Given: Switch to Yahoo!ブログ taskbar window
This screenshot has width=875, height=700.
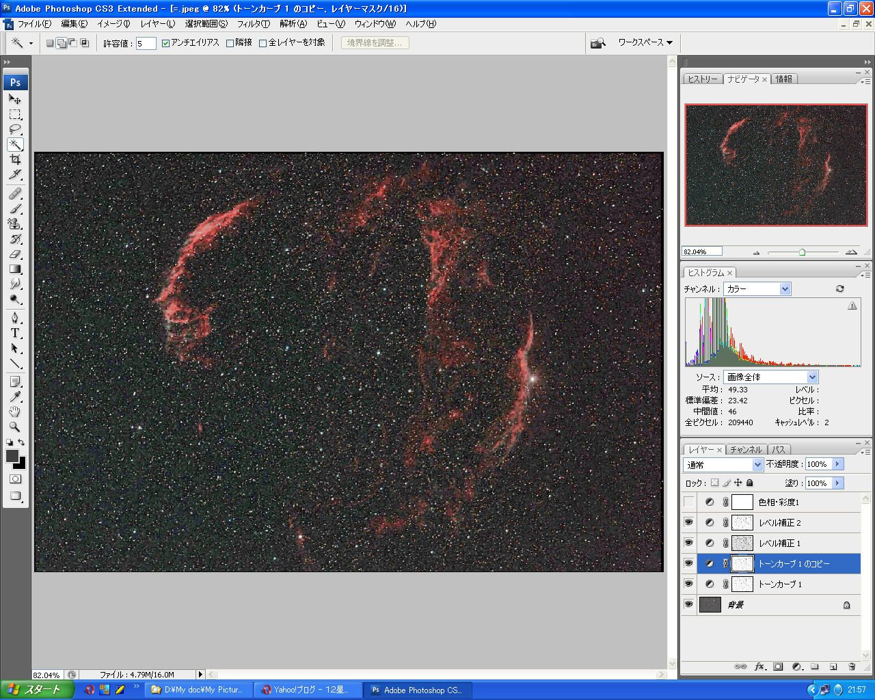Looking at the screenshot, I should [306, 690].
